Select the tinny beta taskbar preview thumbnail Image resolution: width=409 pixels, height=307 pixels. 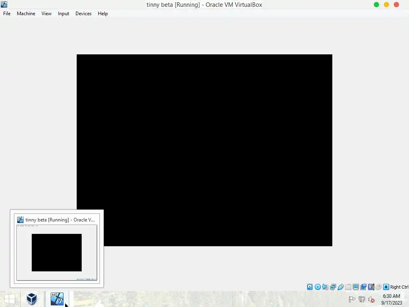[x=57, y=253]
